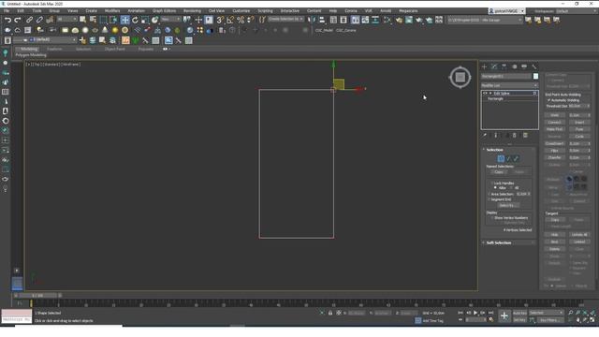Toggle Show Vertex Numbers checkbox
The image size is (599, 337).
(492, 218)
